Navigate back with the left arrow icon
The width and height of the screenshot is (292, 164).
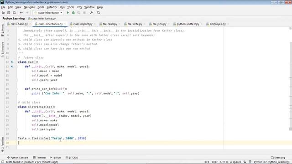(x=21, y=13)
